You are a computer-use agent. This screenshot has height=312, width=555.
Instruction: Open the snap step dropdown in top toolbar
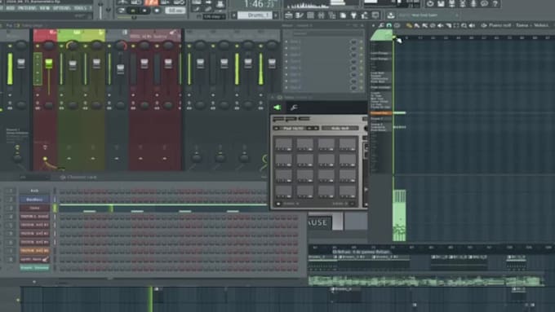click(213, 16)
